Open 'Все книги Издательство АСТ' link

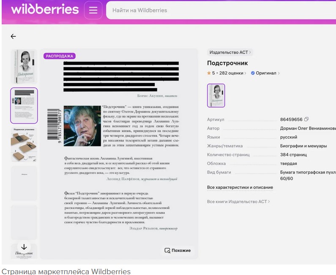[238, 202]
